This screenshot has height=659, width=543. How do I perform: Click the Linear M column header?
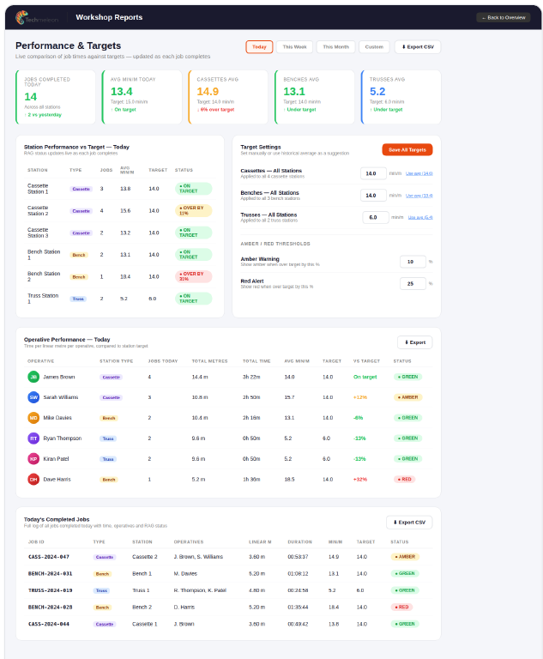[x=260, y=541]
